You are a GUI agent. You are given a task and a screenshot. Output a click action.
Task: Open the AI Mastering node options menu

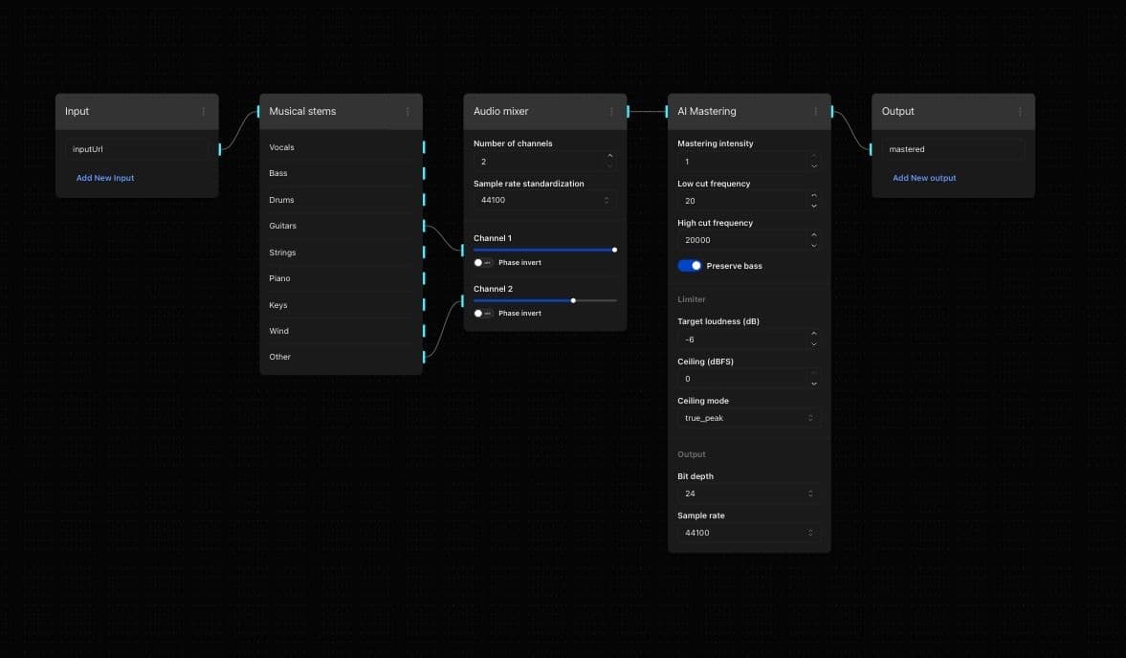[815, 112]
